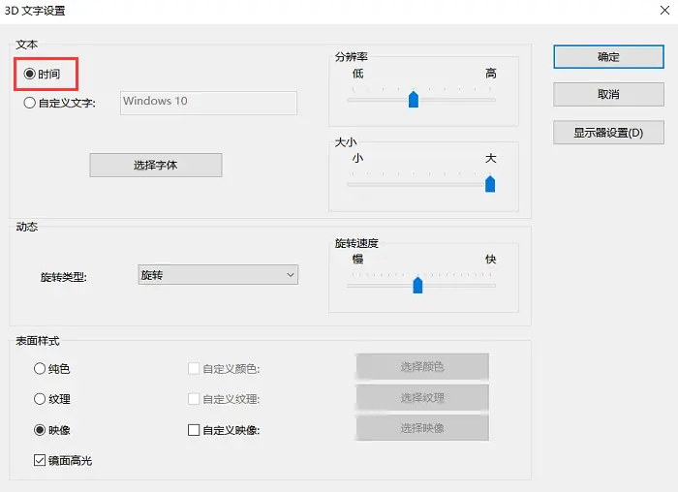Click the 慢 label of the rotation speed slider
Image resolution: width=678 pixels, height=492 pixels.
(357, 259)
